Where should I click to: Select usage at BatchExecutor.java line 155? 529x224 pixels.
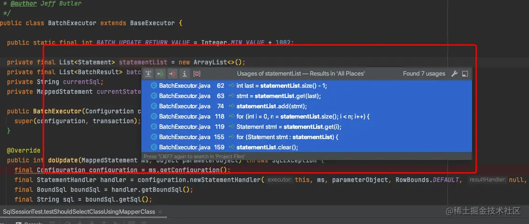(306, 137)
